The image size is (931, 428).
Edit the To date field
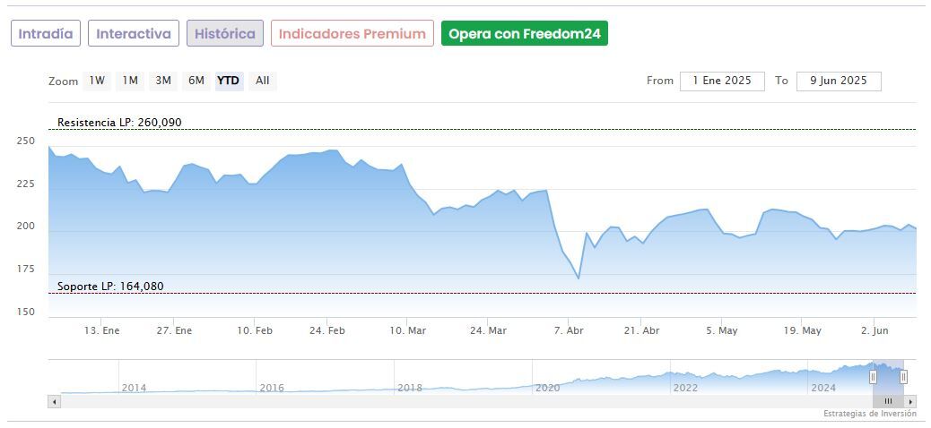tap(839, 81)
